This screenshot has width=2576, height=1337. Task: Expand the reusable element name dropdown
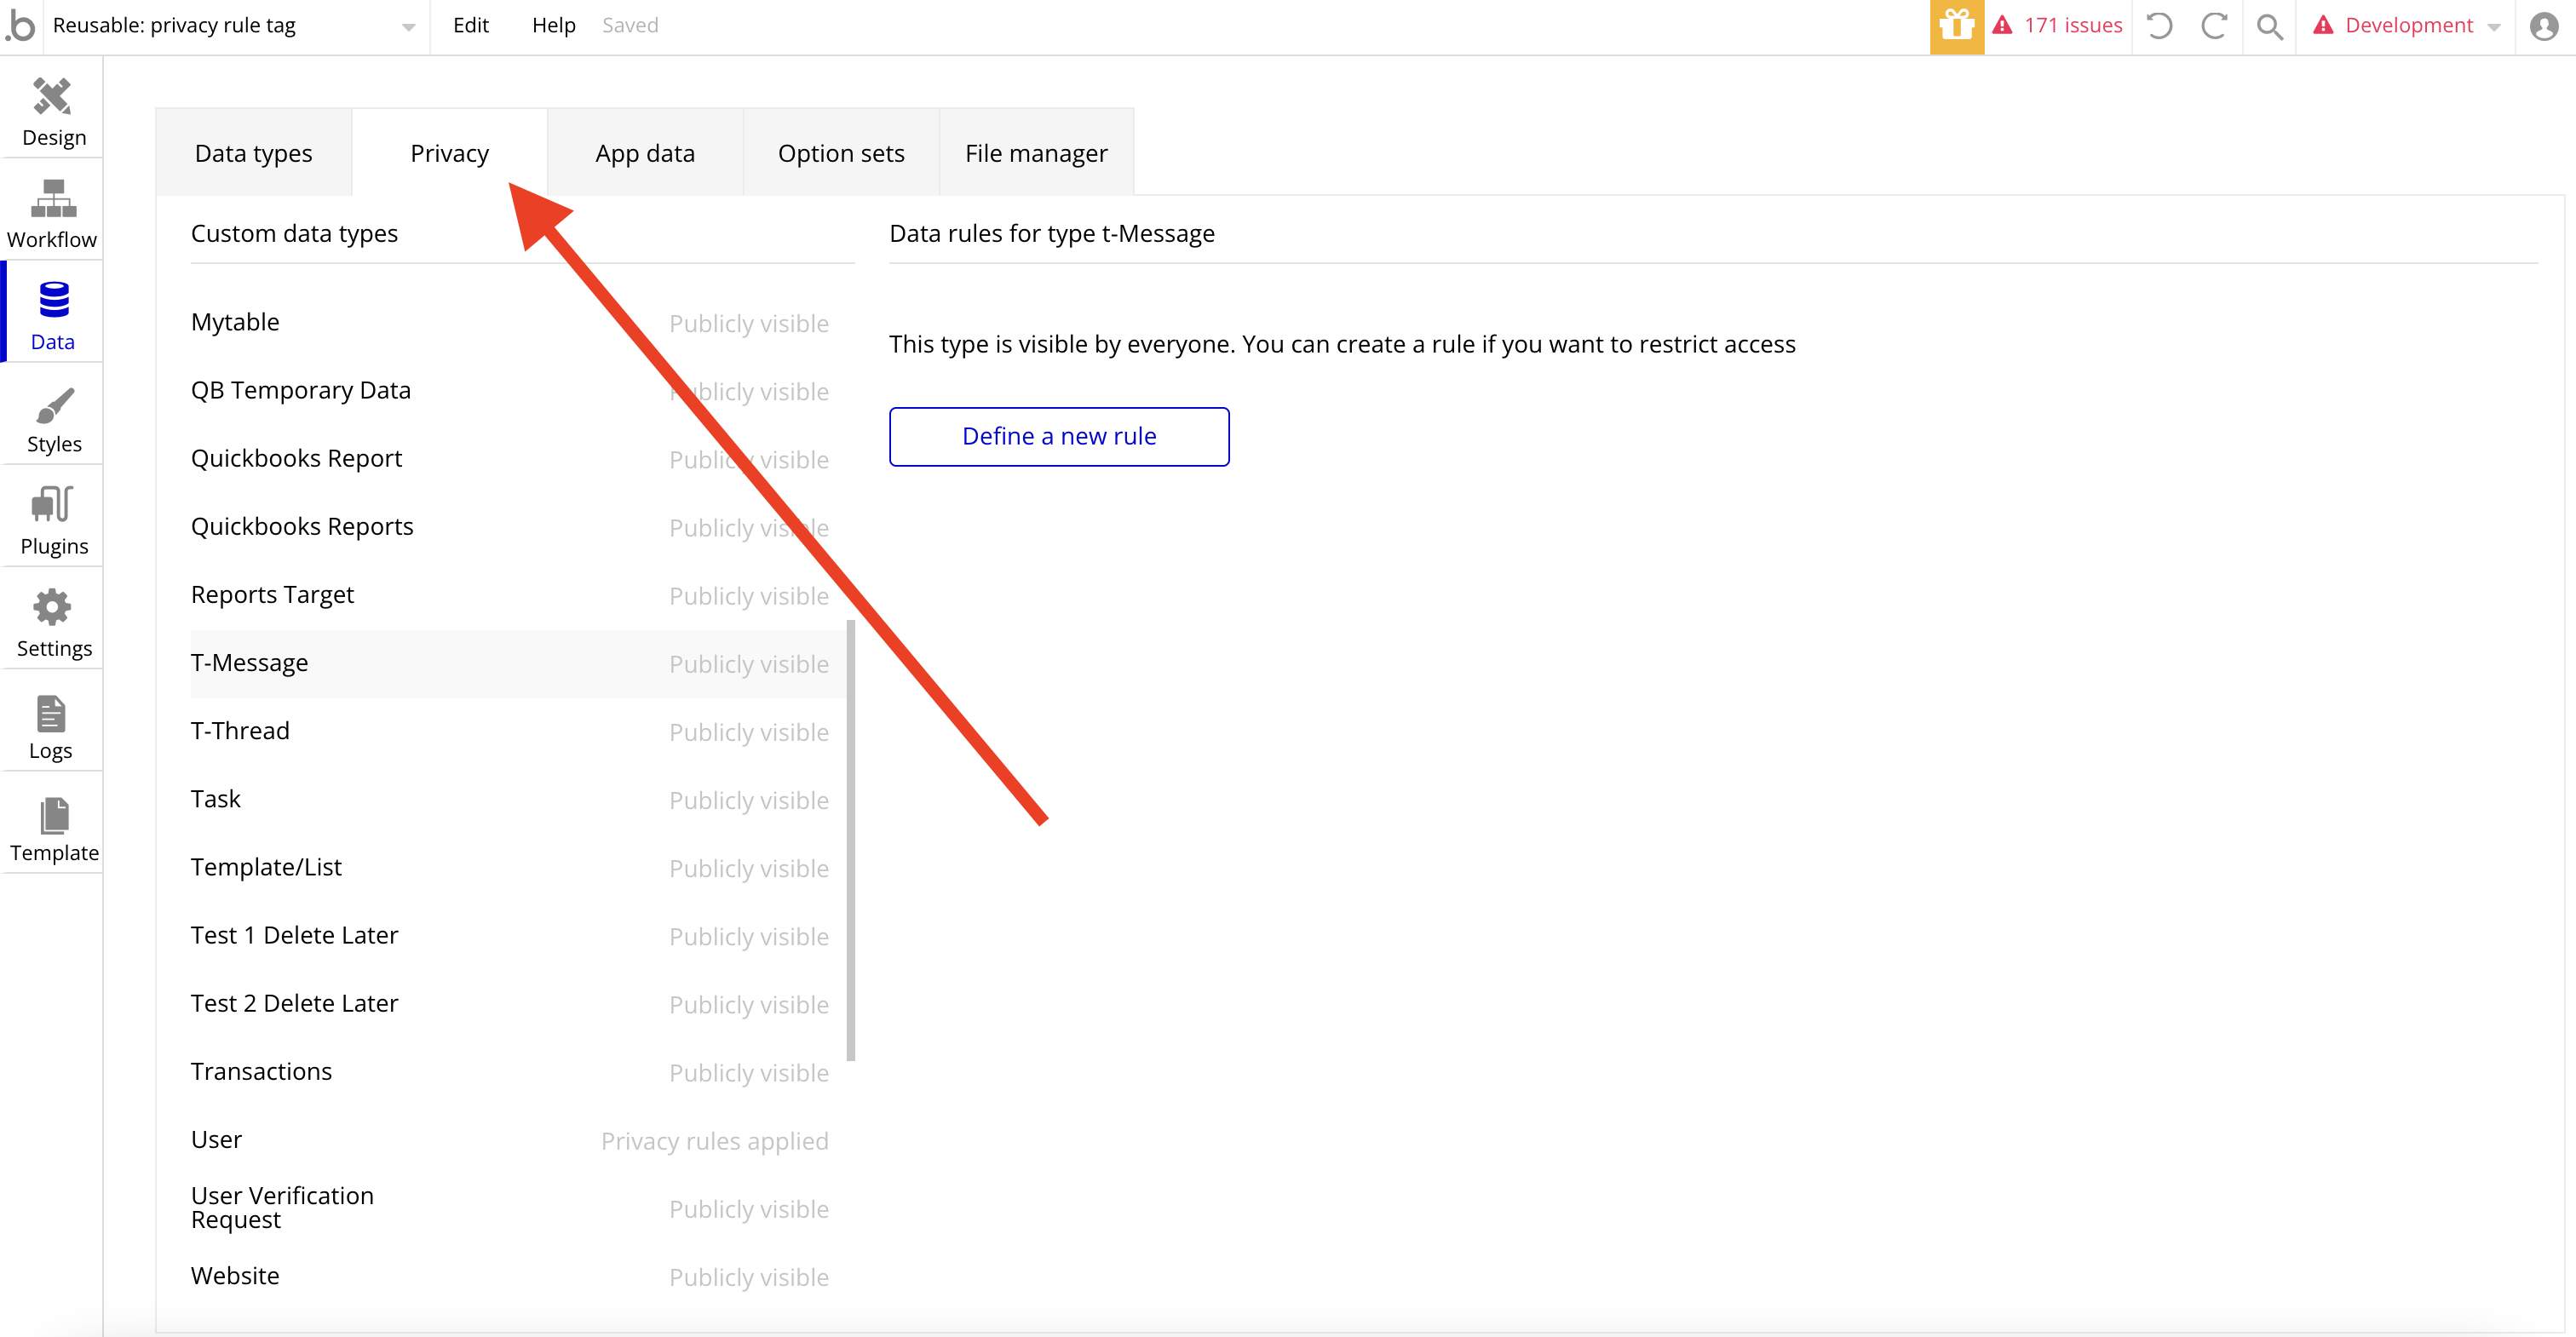(408, 27)
